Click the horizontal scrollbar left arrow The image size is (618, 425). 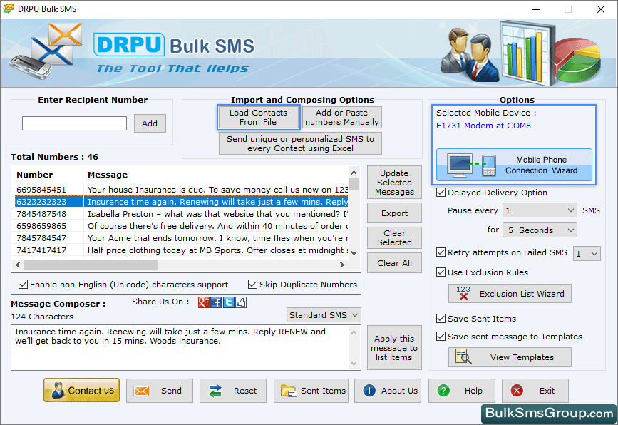[18, 265]
